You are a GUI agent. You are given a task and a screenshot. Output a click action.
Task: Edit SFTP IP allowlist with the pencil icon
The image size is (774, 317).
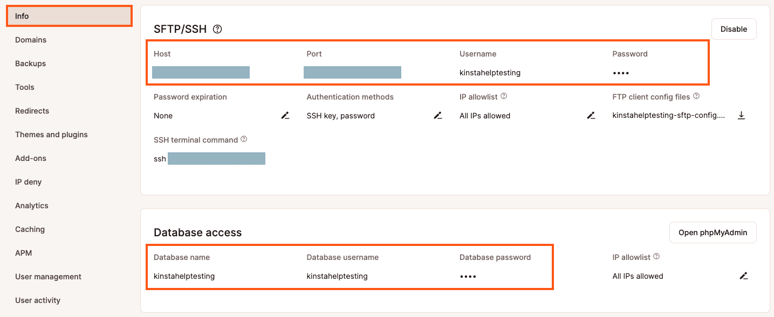coord(591,115)
